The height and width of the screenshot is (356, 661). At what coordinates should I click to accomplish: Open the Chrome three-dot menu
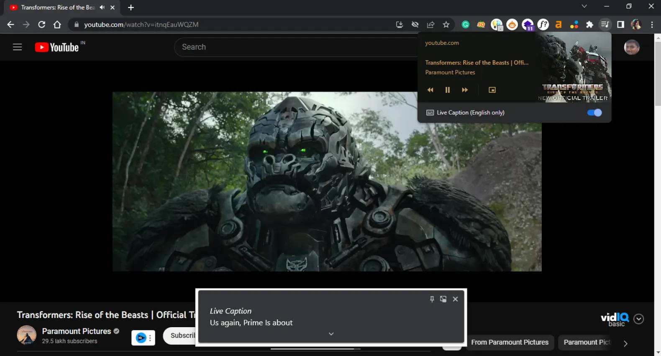[x=652, y=25]
